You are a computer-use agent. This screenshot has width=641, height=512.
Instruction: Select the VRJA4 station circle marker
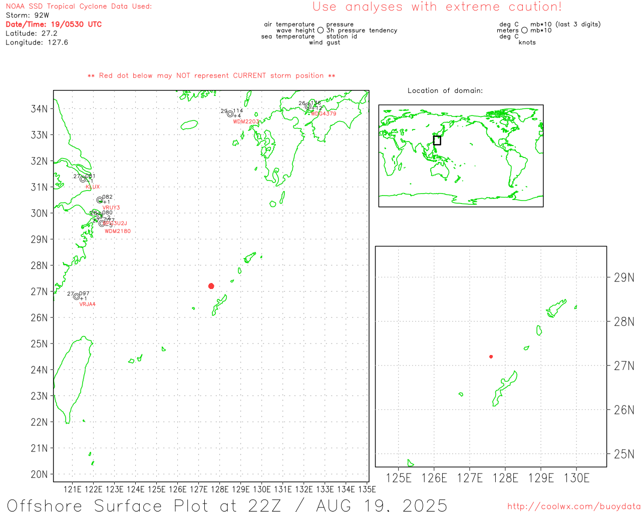77,296
